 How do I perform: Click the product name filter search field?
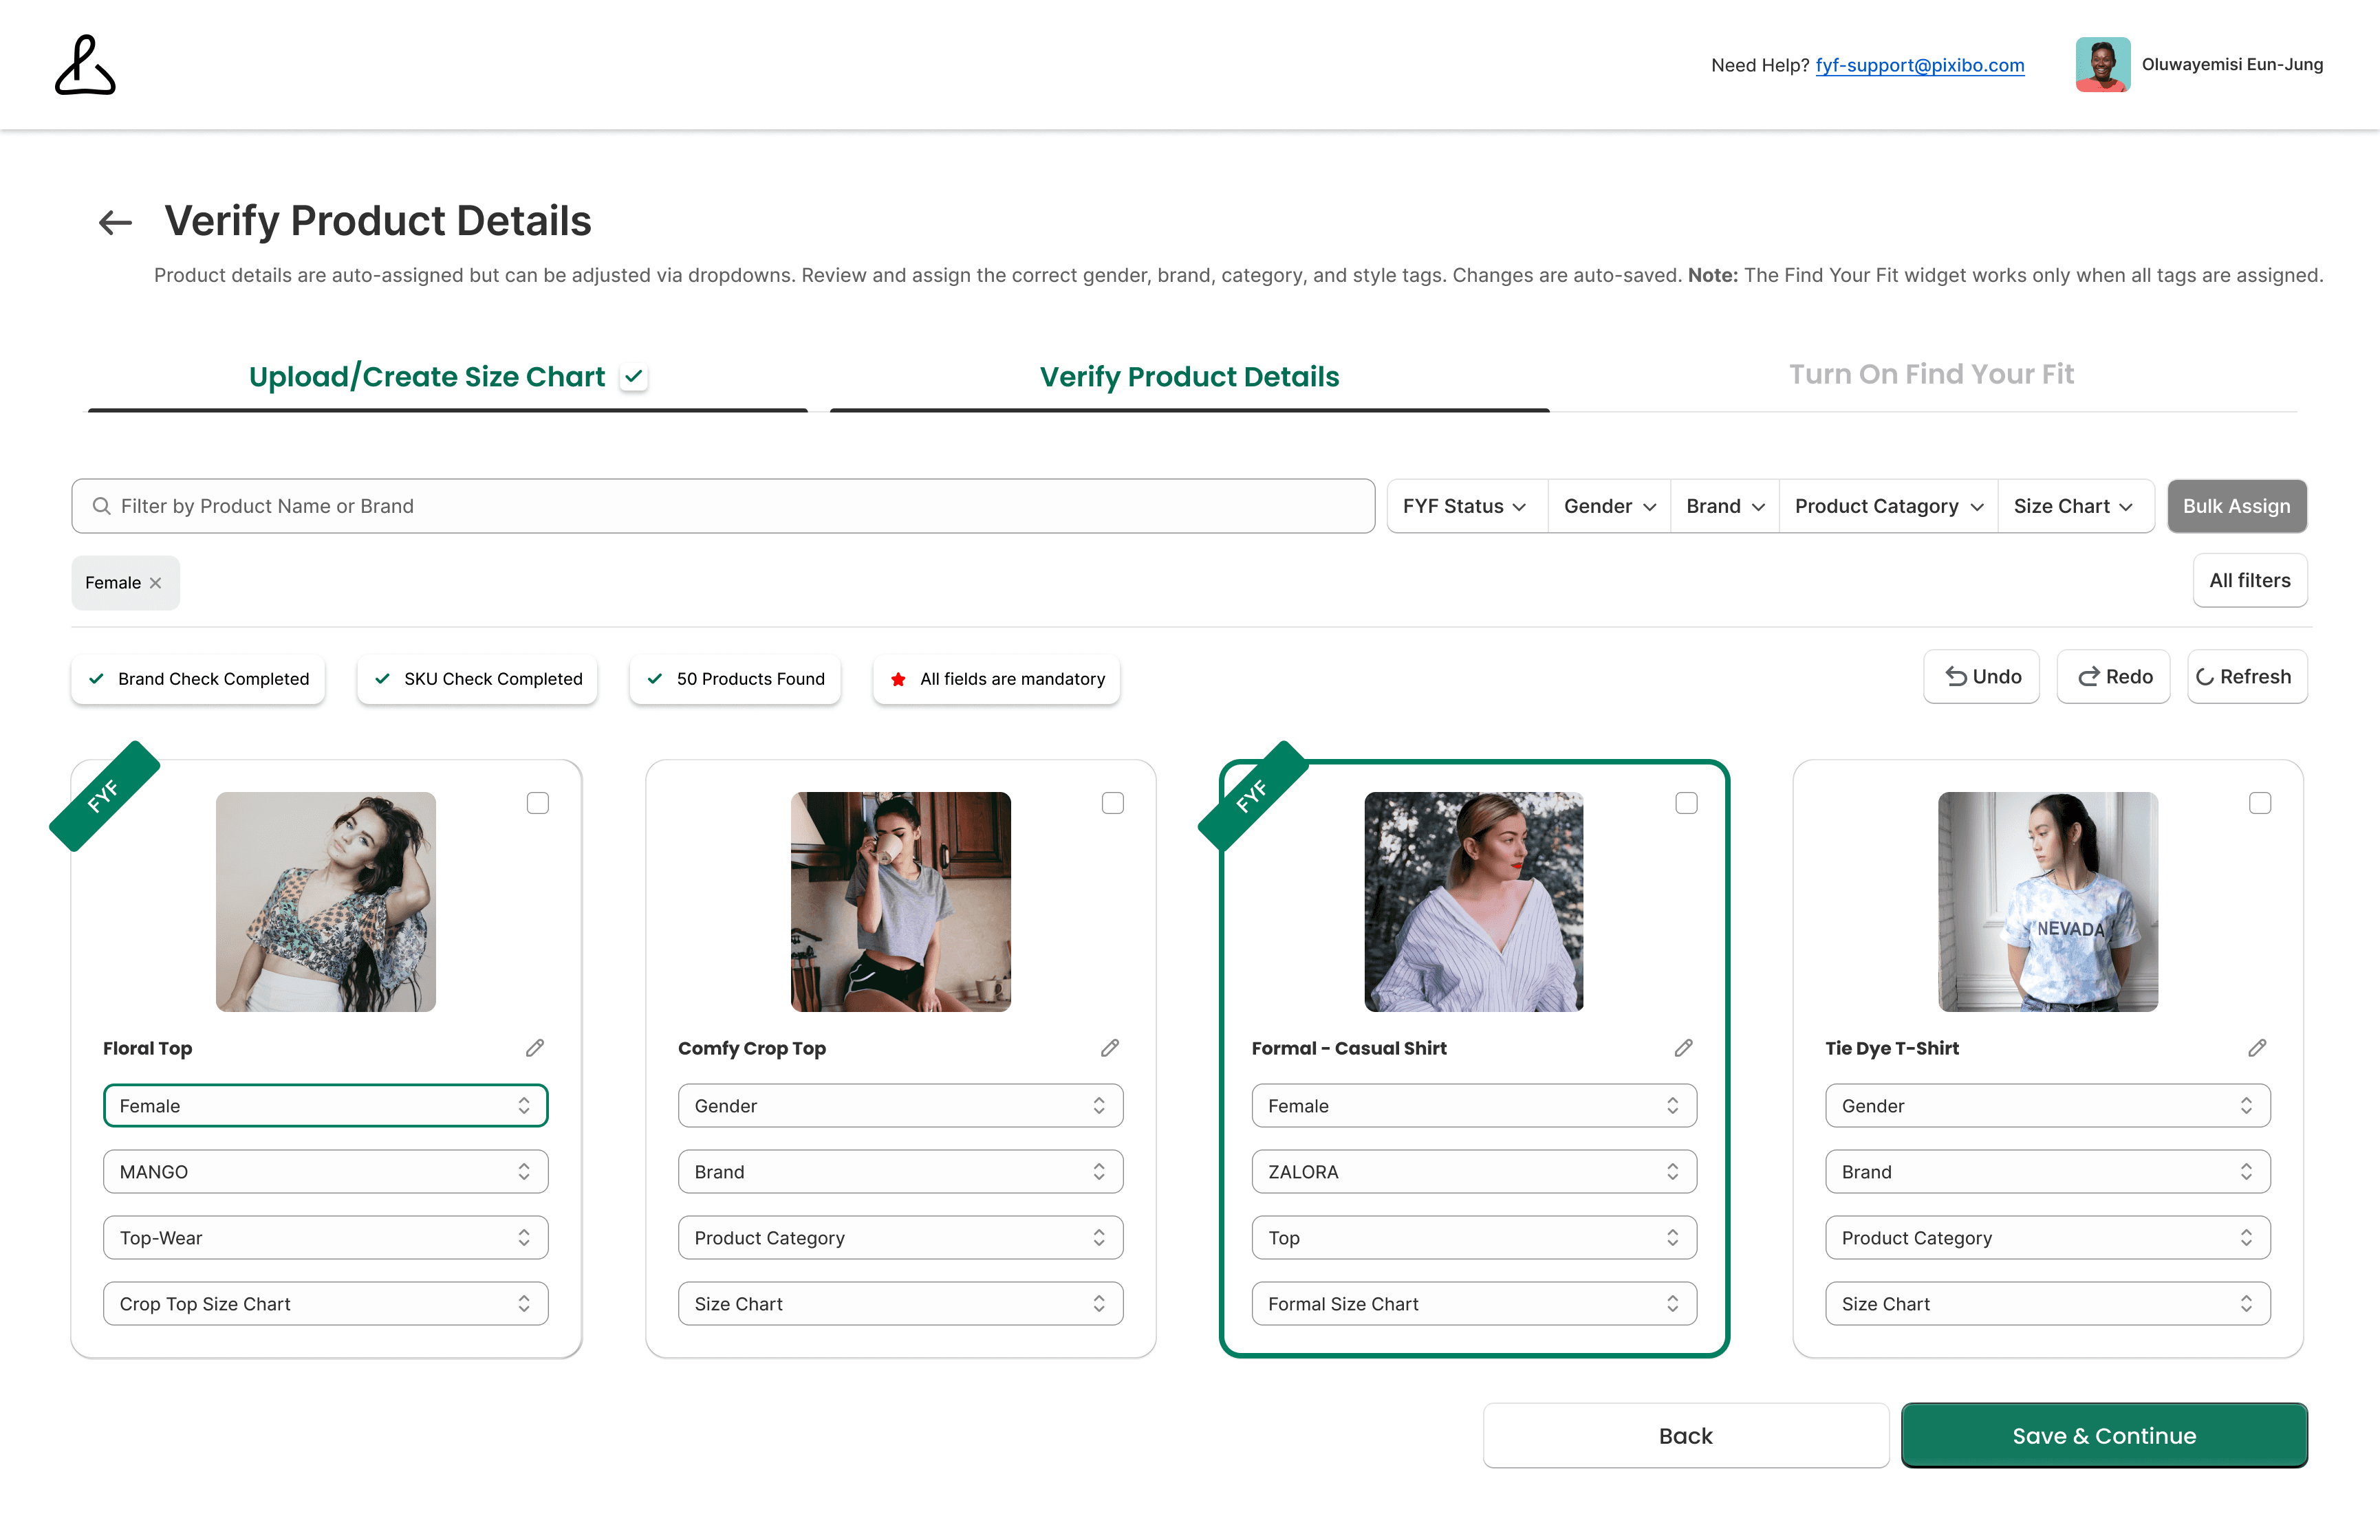pyautogui.click(x=723, y=507)
